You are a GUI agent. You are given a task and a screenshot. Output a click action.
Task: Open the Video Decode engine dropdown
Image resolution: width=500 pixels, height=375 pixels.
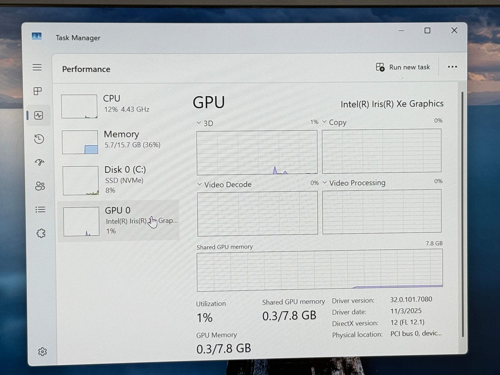[x=199, y=184]
